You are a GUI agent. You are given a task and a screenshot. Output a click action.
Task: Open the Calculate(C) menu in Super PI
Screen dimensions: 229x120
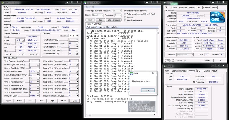[x=92, y=27]
